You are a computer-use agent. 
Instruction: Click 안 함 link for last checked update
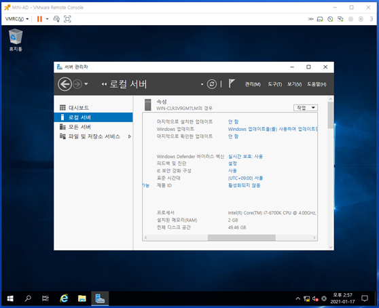233,136
